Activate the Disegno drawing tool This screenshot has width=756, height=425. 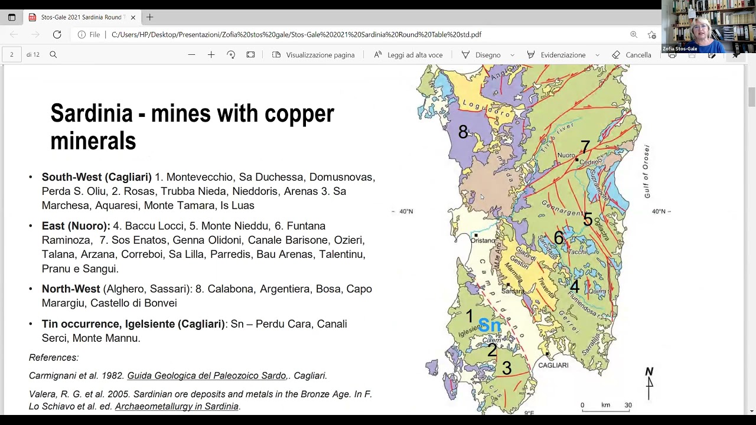(481, 55)
